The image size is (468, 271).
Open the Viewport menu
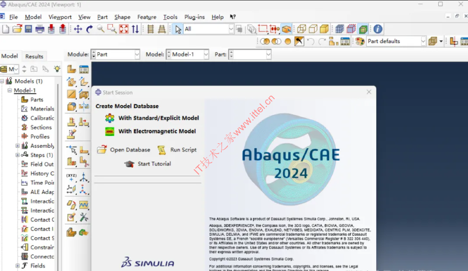[x=60, y=17]
